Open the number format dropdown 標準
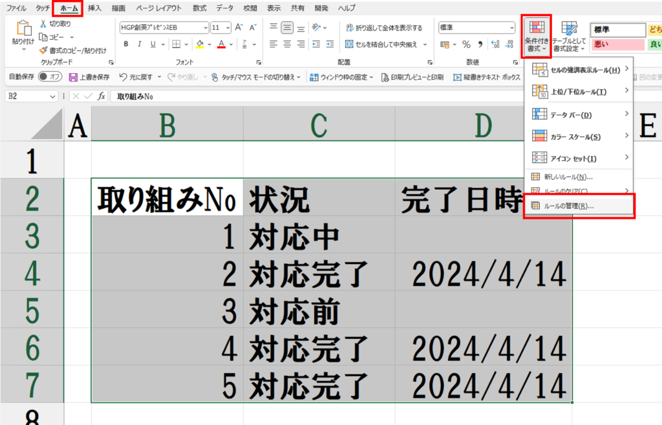662x425 pixels. 512,27
